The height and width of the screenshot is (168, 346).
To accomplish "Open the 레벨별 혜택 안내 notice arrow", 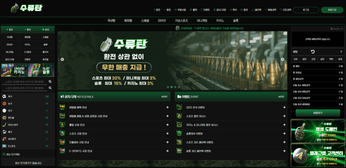I will (167, 107).
